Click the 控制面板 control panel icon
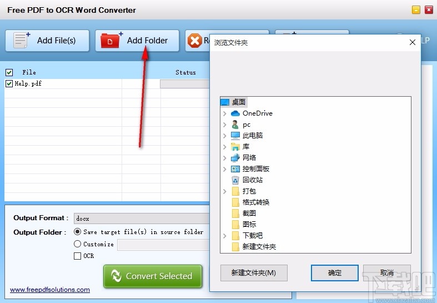 tap(235, 169)
